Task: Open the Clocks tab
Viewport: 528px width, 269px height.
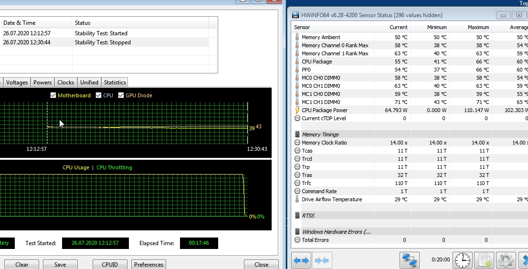Action: 66,83
